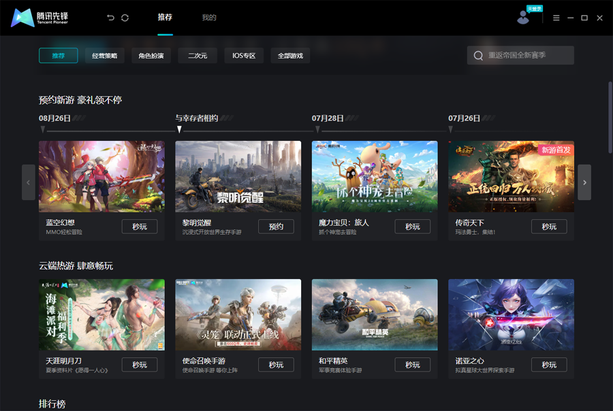Click the 黎明觉醒 game title text
The image size is (613, 411).
197,223
